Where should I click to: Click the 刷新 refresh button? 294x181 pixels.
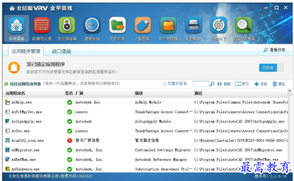tap(224, 84)
